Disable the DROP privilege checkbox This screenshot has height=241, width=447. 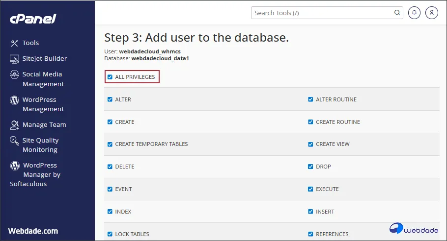(x=310, y=167)
